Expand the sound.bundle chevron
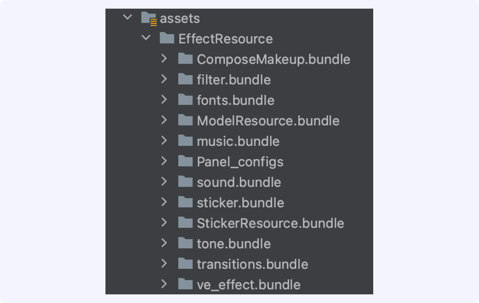 pos(164,181)
